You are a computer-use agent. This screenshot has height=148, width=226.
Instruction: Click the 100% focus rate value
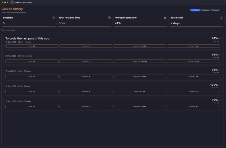pyautogui.click(x=214, y=85)
